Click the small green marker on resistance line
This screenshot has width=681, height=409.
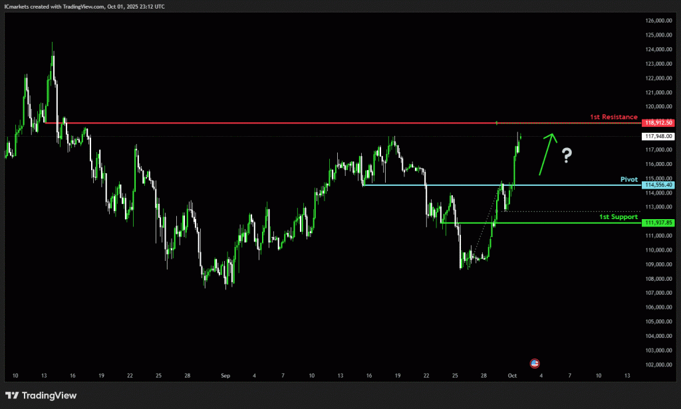pyautogui.click(x=497, y=122)
